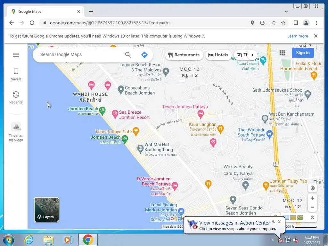
Task: Click the WANDI HOUSE map label
Action: [x=90, y=97]
